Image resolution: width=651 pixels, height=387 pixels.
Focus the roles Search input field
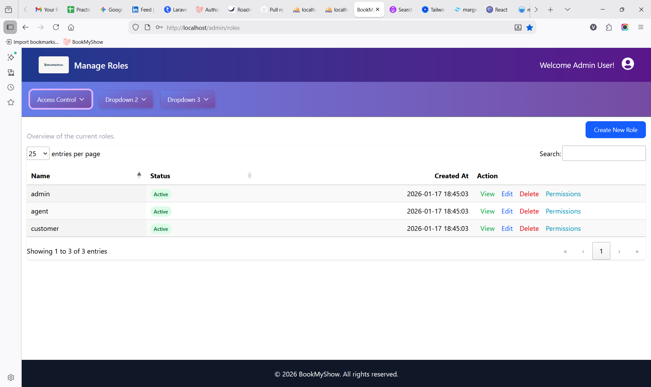pyautogui.click(x=604, y=153)
